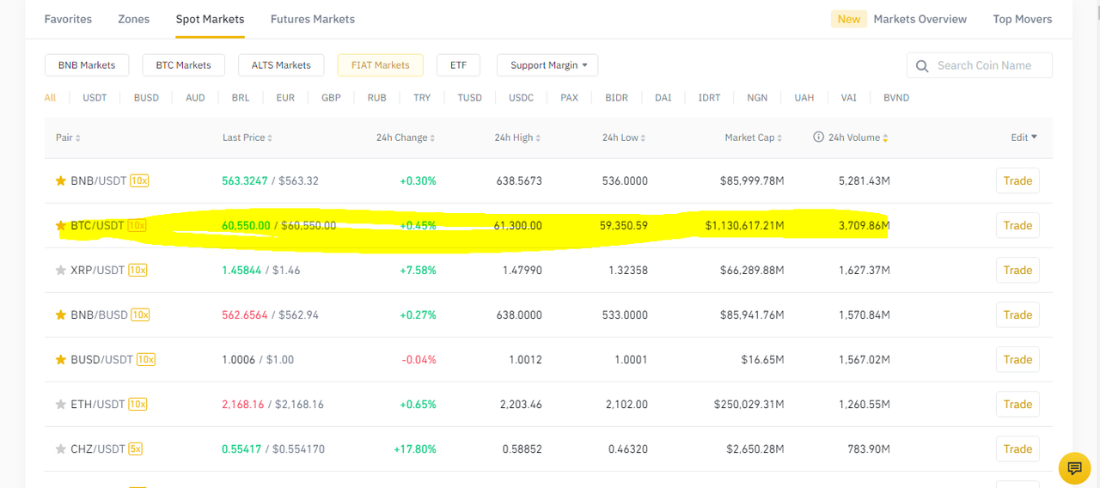Viewport: 1100px width, 488px height.
Task: Trade the BNB/USDT pair
Action: click(1017, 181)
